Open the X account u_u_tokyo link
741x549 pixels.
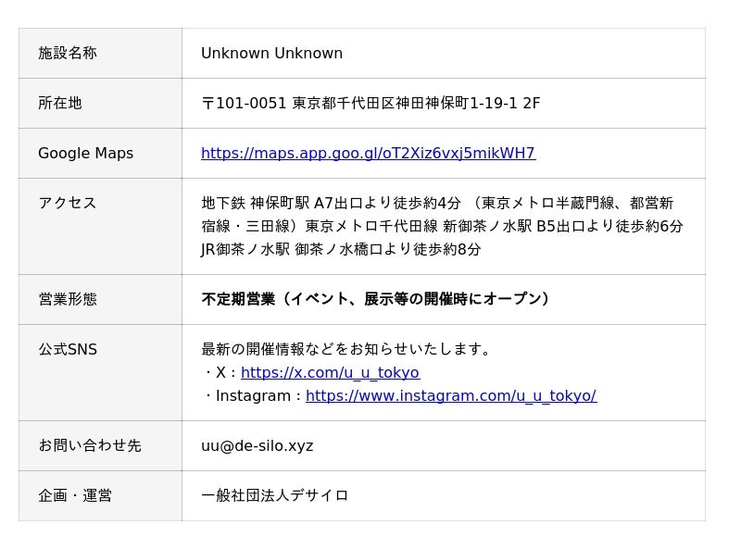tap(330, 373)
